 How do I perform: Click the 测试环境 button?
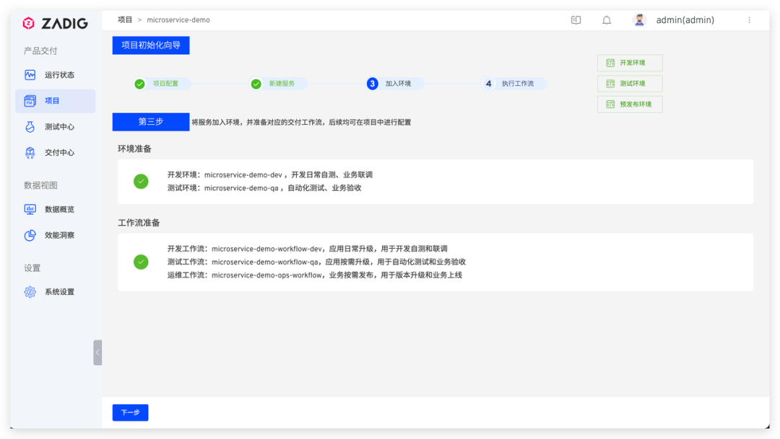630,84
